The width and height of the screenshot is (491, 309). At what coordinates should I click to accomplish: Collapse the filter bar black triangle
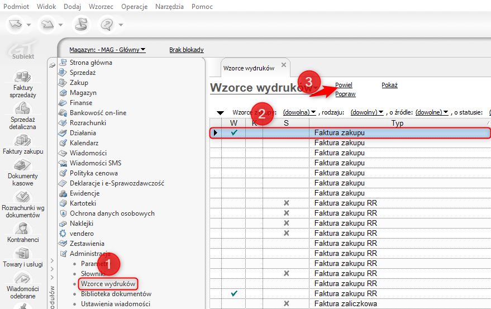click(221, 113)
